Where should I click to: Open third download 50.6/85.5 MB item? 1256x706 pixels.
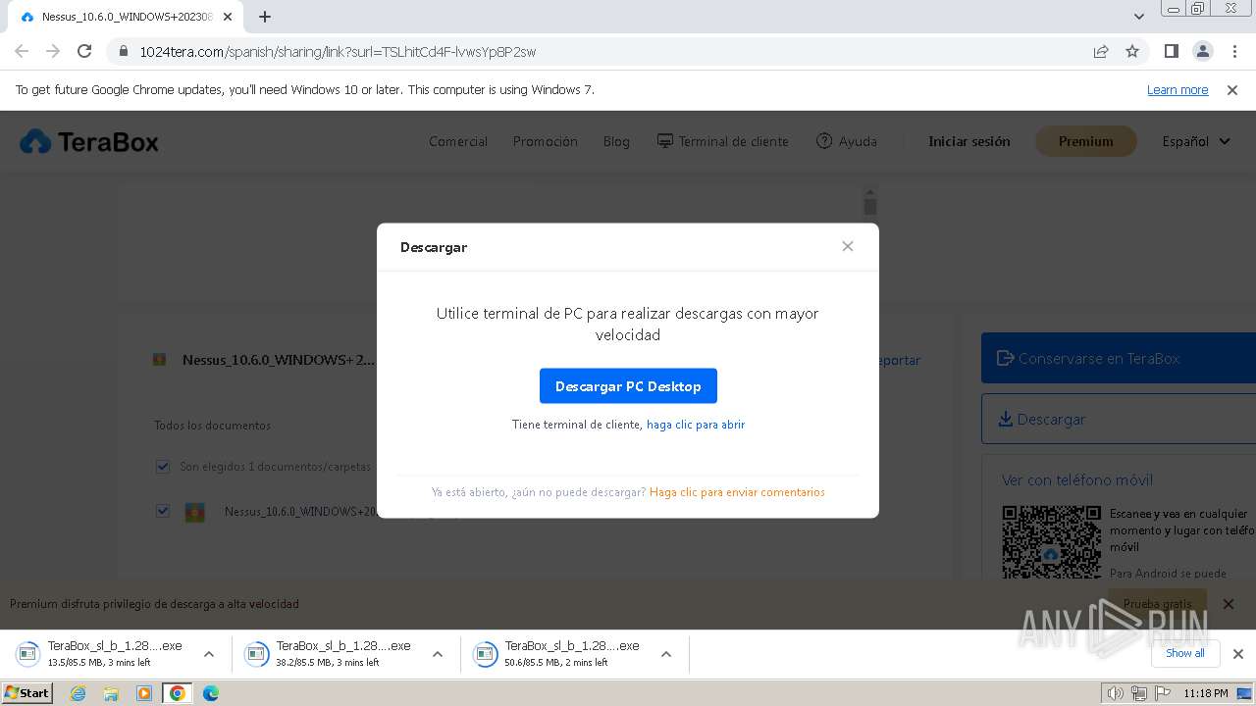tap(560, 654)
